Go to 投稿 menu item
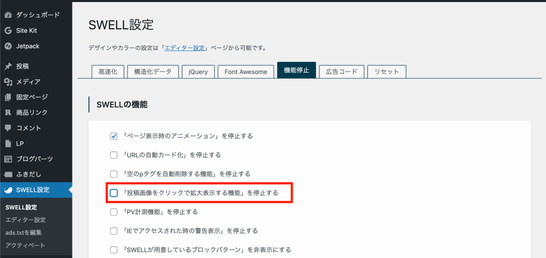 (x=36, y=67)
